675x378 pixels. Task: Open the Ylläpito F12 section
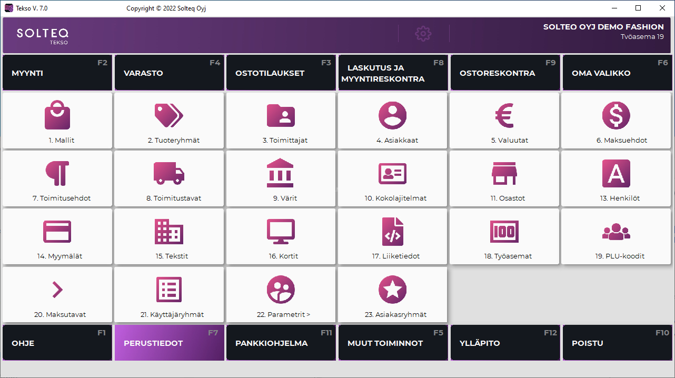[505, 343]
